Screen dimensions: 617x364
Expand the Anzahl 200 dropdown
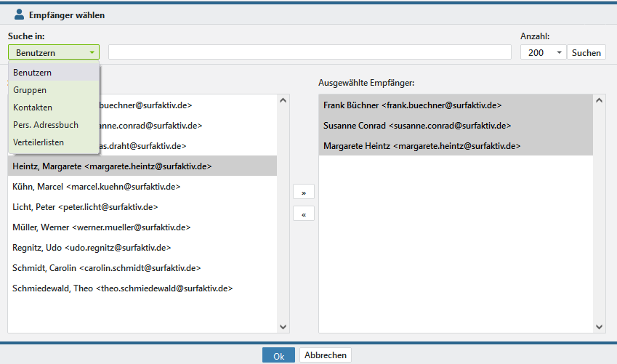[542, 52]
